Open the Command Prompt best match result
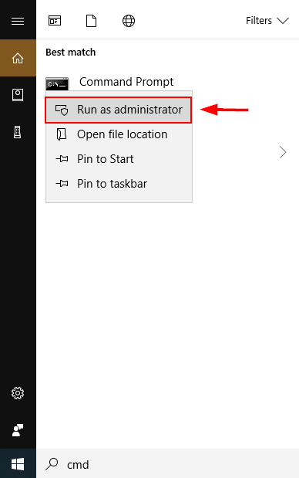299x478 pixels. 126,82
